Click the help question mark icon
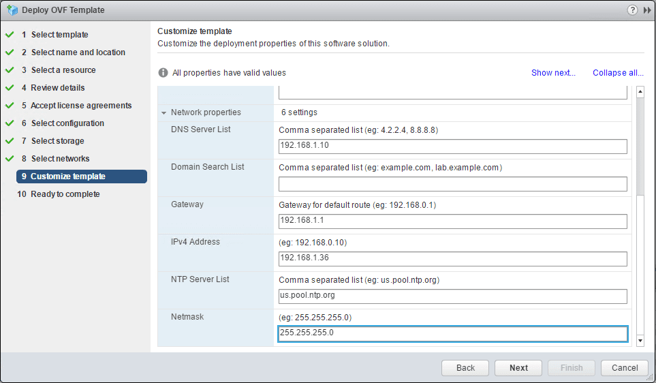The image size is (656, 383). click(633, 10)
